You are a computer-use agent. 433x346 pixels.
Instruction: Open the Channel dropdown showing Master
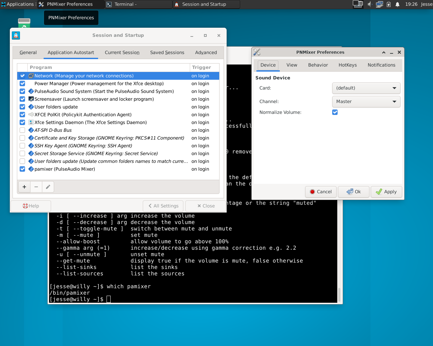366,102
